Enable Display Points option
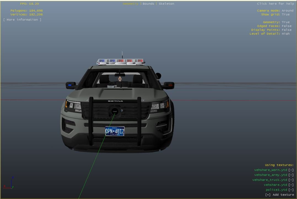Image resolution: width=297 pixels, height=199 pixels. point(286,30)
